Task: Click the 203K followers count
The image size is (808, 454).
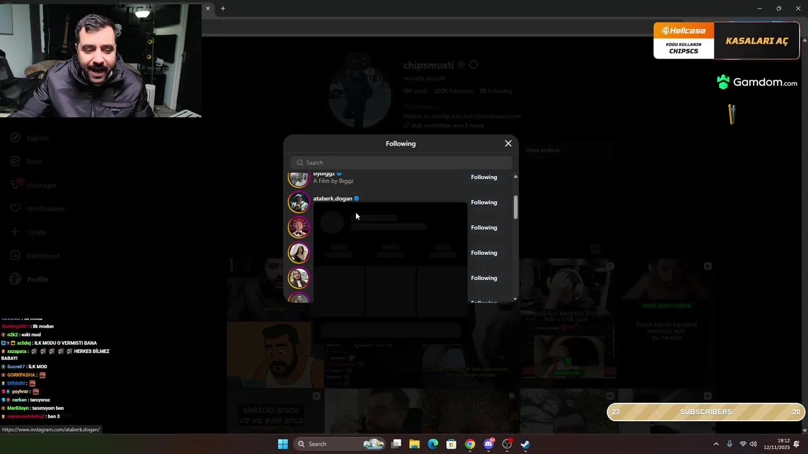Action: pos(454,91)
